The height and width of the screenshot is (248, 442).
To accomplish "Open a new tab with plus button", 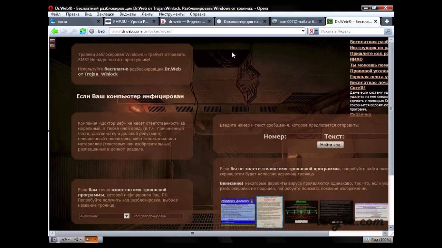I will click(x=387, y=21).
